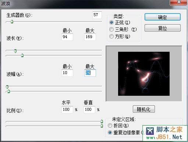Viewport: 188px width, 142px height.
Task: Click the 随机化 randomize button
Action: [144, 109]
